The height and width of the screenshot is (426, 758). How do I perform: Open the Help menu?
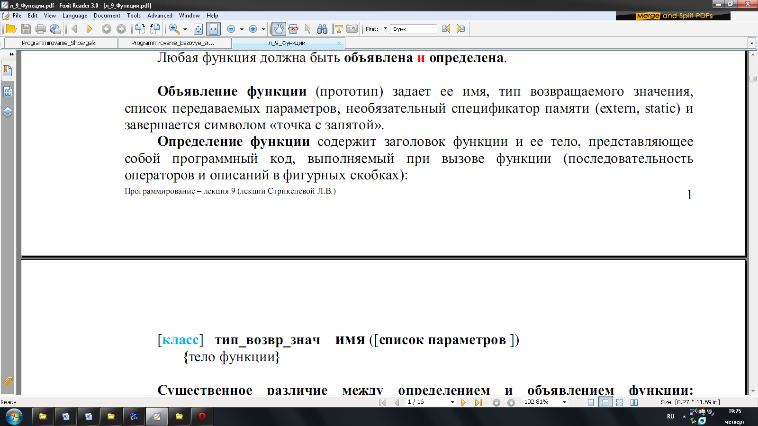tap(212, 16)
